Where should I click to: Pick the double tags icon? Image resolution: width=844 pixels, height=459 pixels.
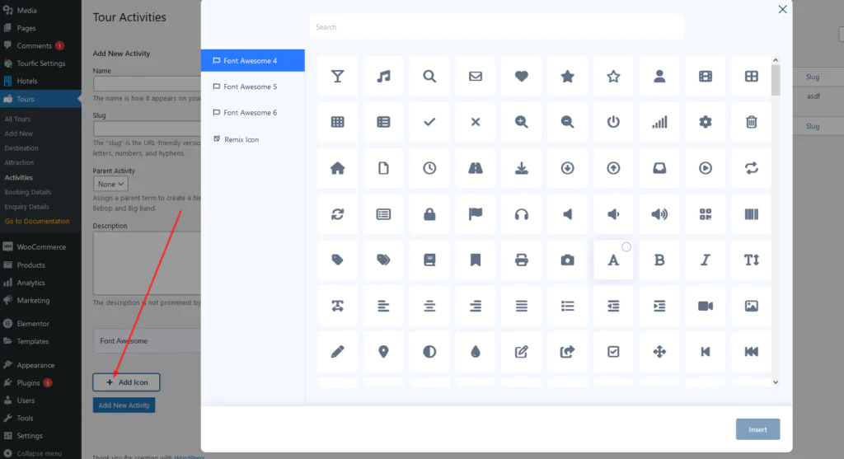tap(383, 260)
